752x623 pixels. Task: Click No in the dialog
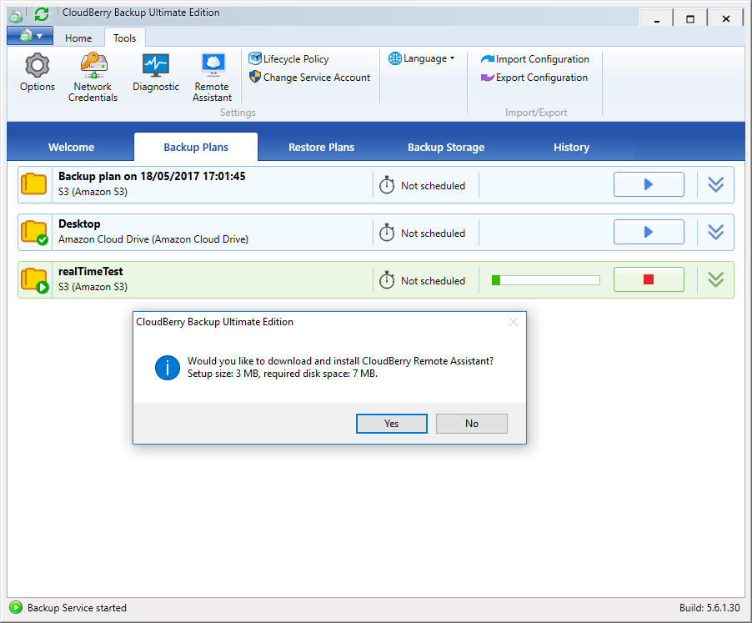click(x=471, y=424)
